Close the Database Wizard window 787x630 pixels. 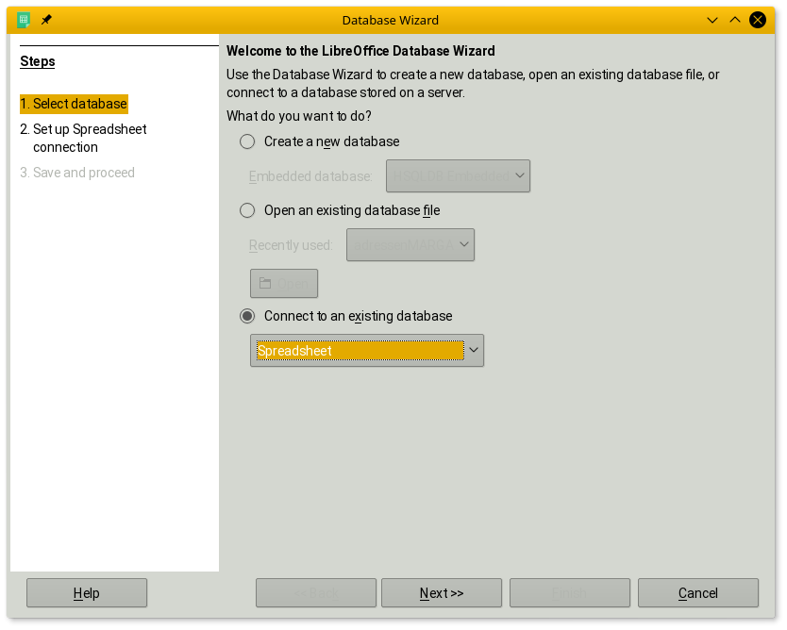[x=757, y=20]
